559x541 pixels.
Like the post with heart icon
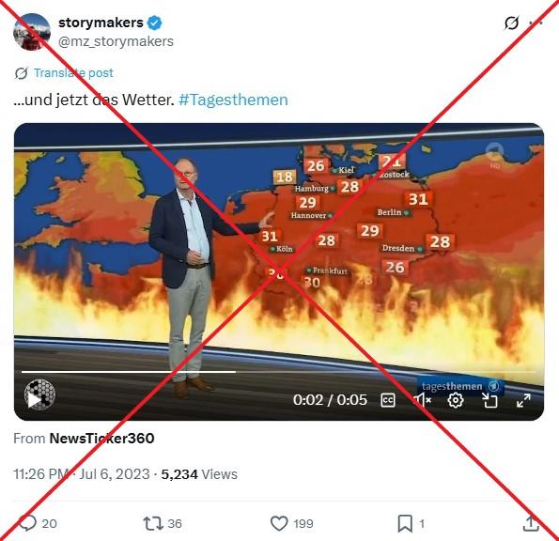[279, 523]
